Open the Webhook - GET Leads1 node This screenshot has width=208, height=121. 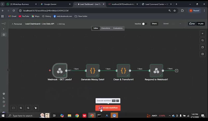pos(60,70)
